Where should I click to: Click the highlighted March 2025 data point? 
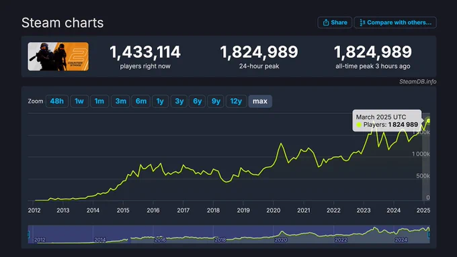click(428, 121)
